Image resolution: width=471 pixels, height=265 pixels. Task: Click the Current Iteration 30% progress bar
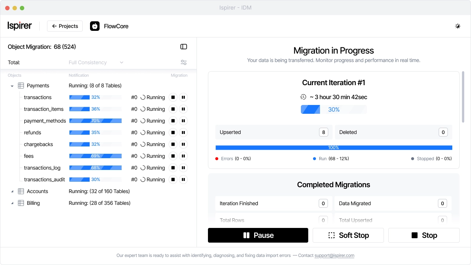click(334, 109)
